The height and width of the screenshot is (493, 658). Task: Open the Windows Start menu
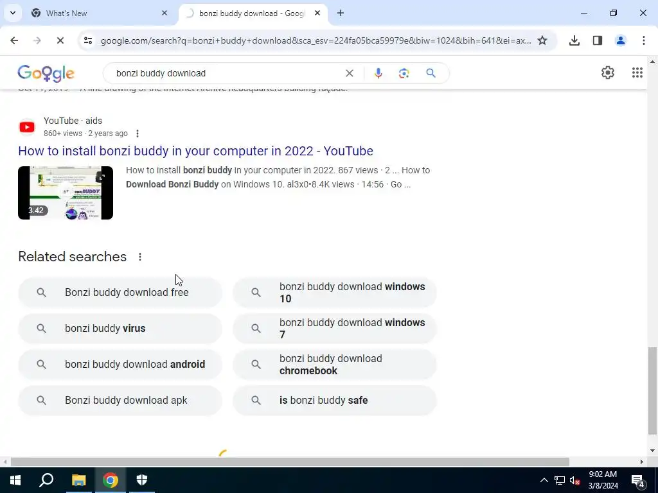(x=15, y=480)
